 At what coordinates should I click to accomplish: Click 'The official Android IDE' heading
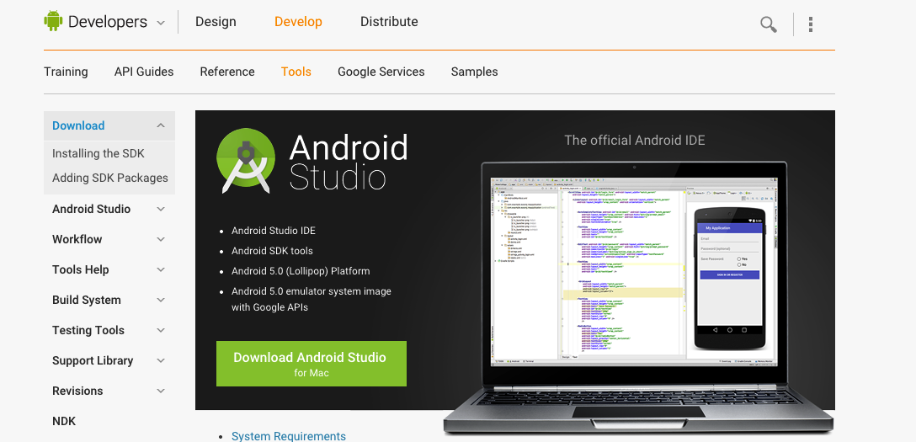(x=635, y=140)
